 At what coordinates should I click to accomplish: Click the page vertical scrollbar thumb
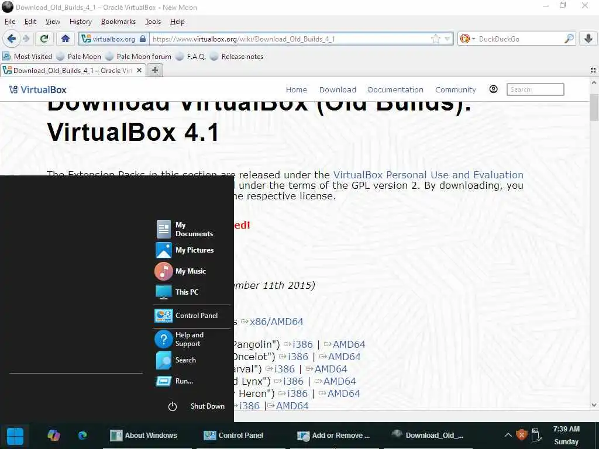tap(594, 106)
